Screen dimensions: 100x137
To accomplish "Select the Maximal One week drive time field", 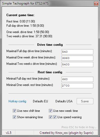I will 77,58.
